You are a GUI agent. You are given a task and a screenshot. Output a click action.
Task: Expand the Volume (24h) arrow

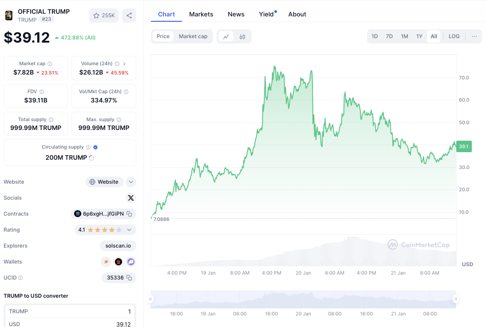click(x=124, y=64)
